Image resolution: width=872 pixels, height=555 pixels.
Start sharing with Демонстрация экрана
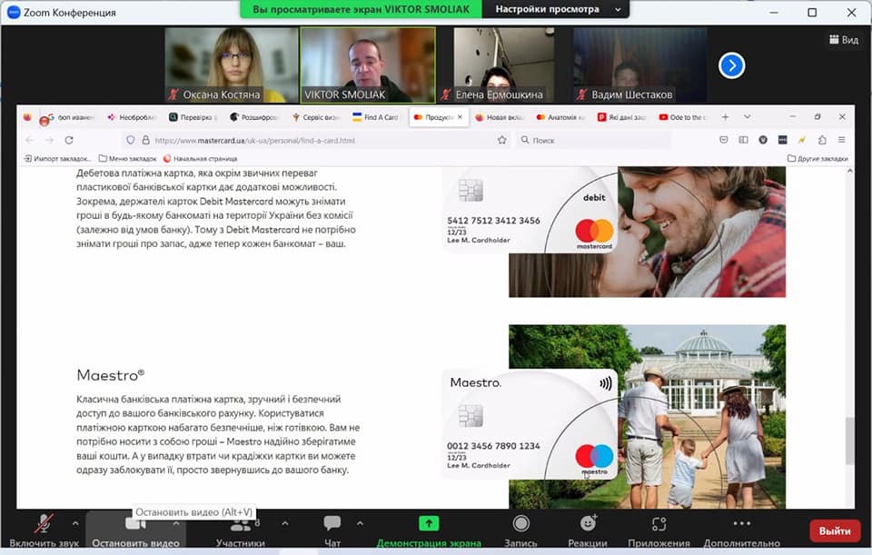point(429,531)
